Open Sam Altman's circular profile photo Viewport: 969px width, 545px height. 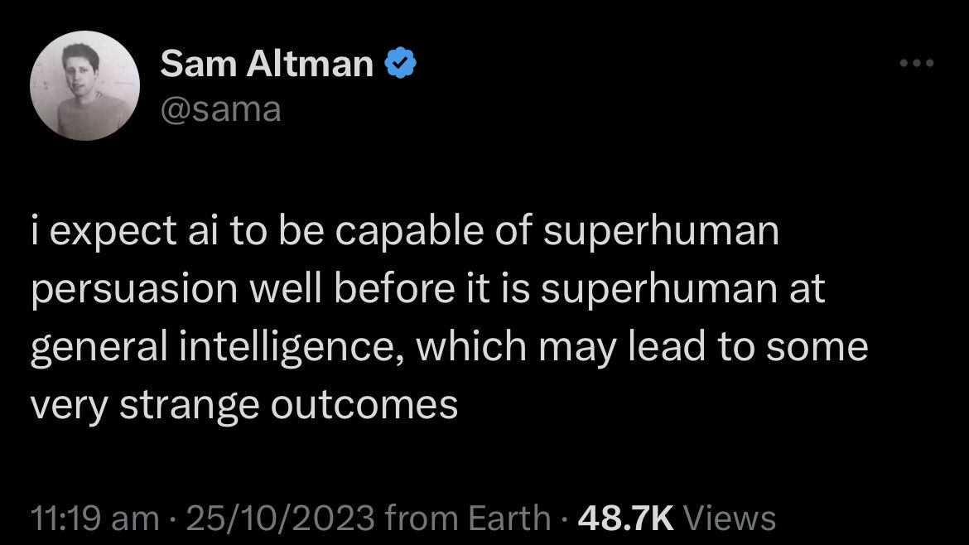tap(84, 85)
